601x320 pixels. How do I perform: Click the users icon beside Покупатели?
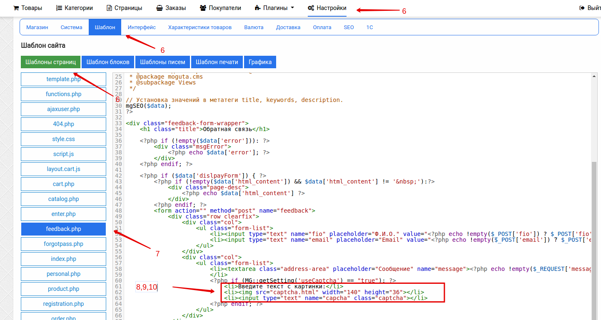coord(203,8)
